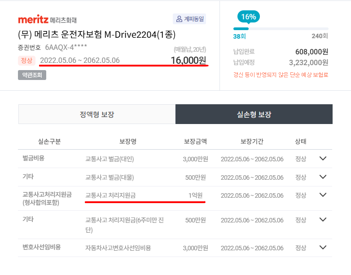351x275 pixels.
Task: Expand the 교통사고 벌금(대인) row chevron
Action: (x=323, y=159)
